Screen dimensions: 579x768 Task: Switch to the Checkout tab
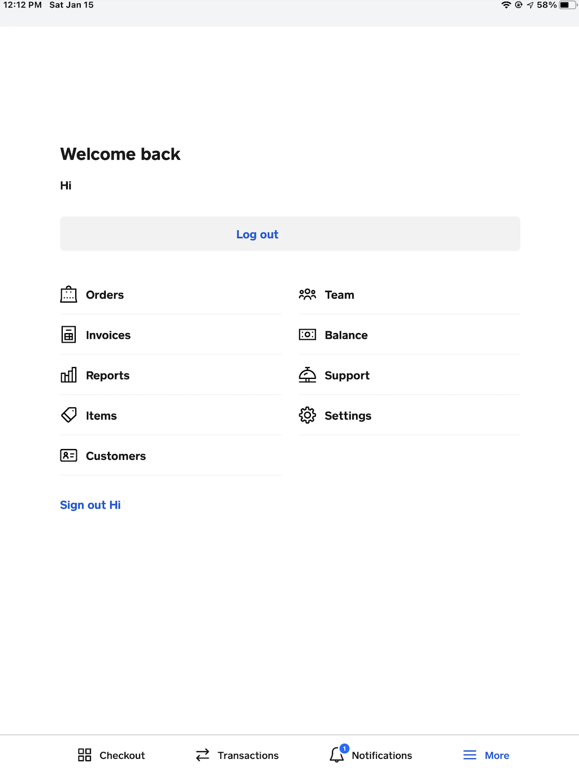coord(111,755)
